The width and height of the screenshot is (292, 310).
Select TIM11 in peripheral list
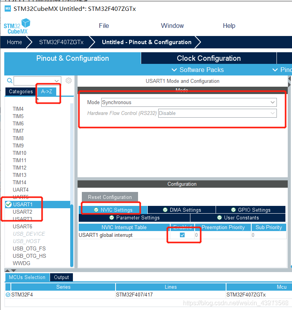tap(19, 160)
